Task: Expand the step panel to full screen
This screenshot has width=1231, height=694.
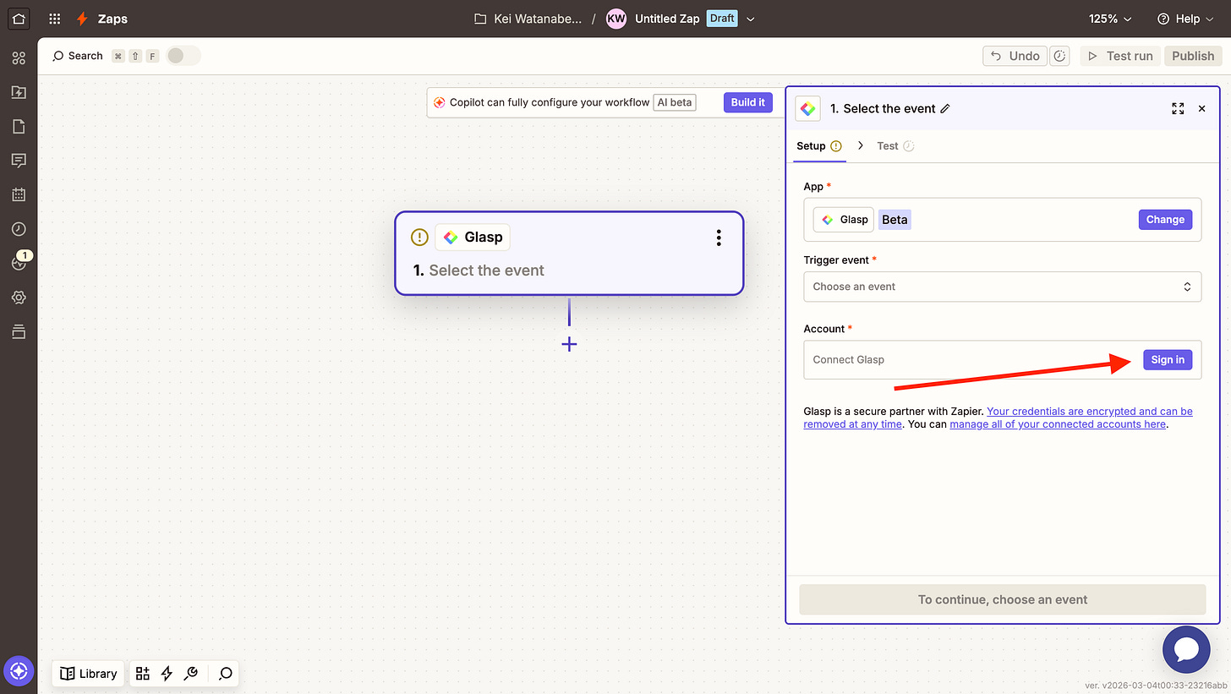Action: click(1178, 108)
